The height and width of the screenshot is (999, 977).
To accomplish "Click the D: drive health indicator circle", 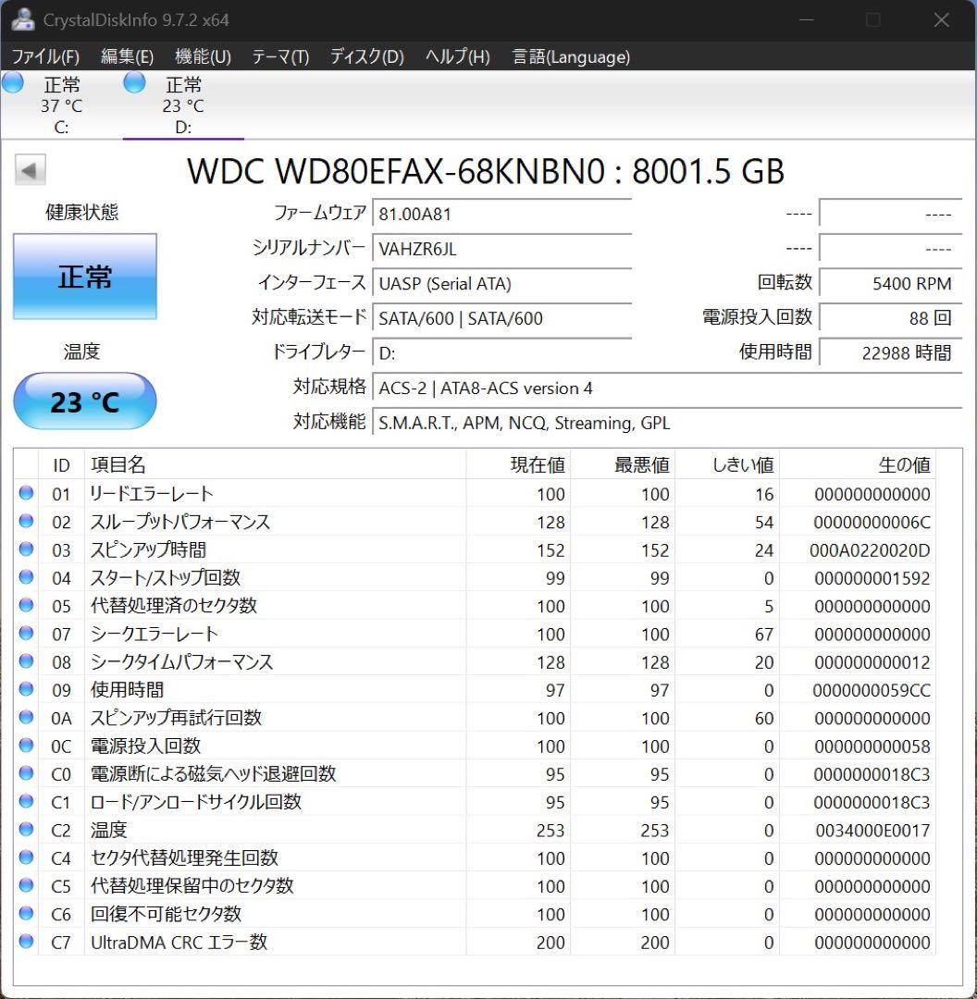I will pyautogui.click(x=134, y=82).
